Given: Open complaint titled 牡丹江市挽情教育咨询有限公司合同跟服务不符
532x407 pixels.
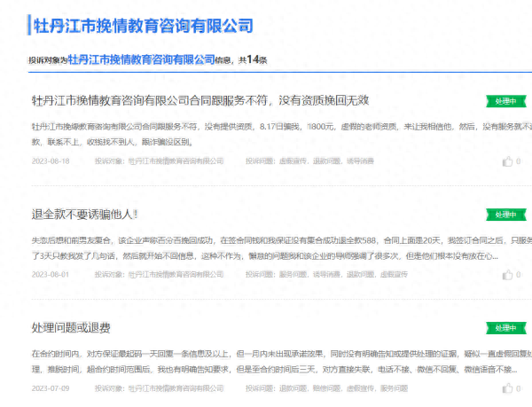Looking at the screenshot, I should tap(200, 100).
